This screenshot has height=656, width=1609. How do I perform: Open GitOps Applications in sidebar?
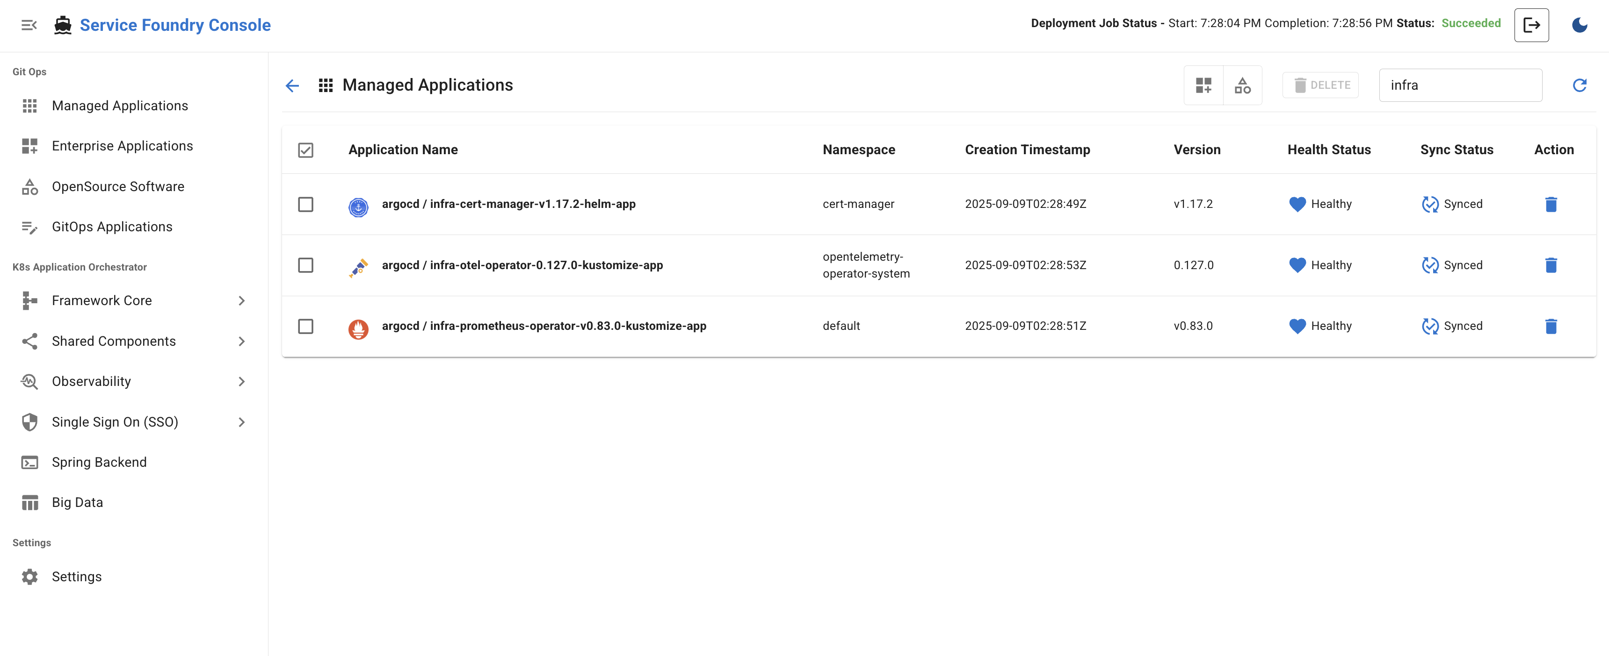point(134,227)
